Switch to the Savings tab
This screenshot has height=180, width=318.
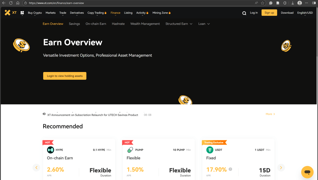tap(74, 24)
